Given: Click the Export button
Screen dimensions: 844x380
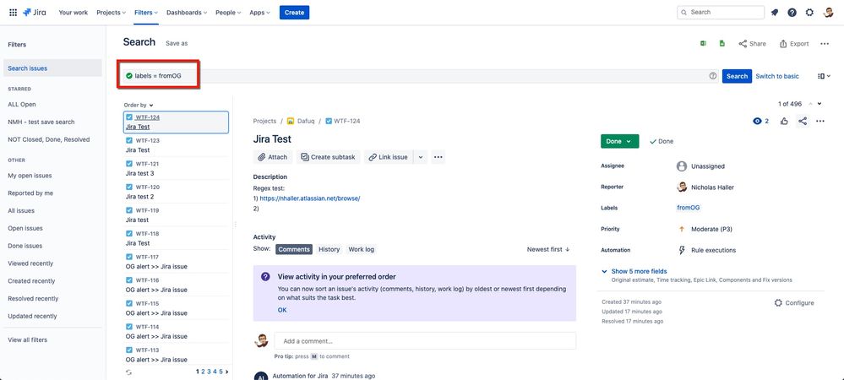Looking at the screenshot, I should pyautogui.click(x=794, y=44).
